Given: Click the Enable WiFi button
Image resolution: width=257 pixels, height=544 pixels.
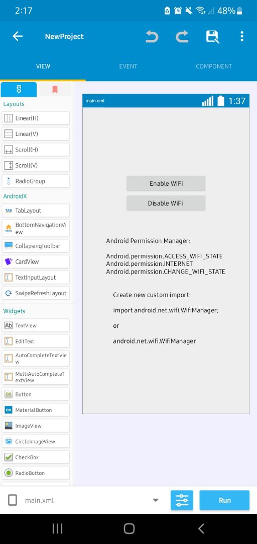Looking at the screenshot, I should 166,183.
